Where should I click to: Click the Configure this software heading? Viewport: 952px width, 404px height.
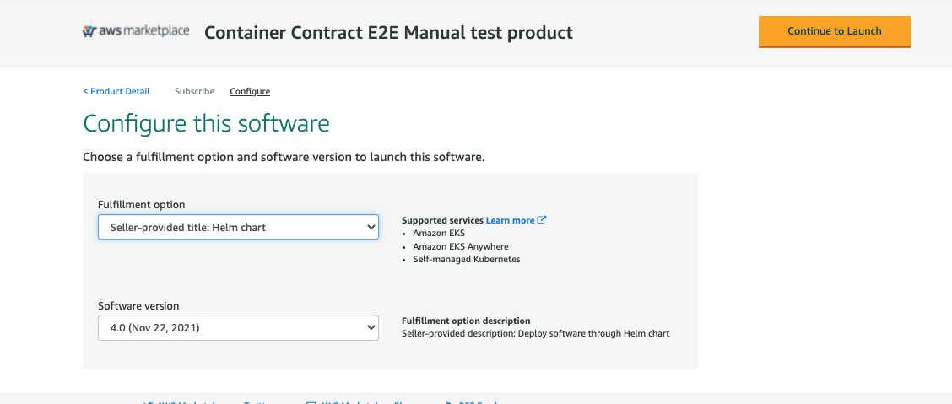coord(206,124)
